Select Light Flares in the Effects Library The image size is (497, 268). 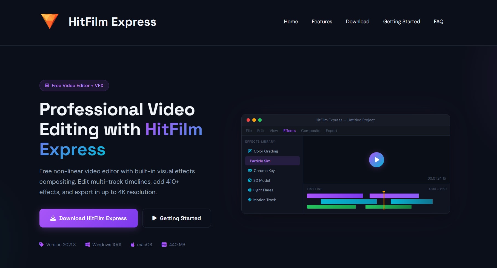[x=272, y=190]
